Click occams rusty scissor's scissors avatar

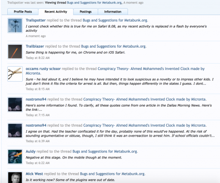pyautogui.click(x=15, y=74)
